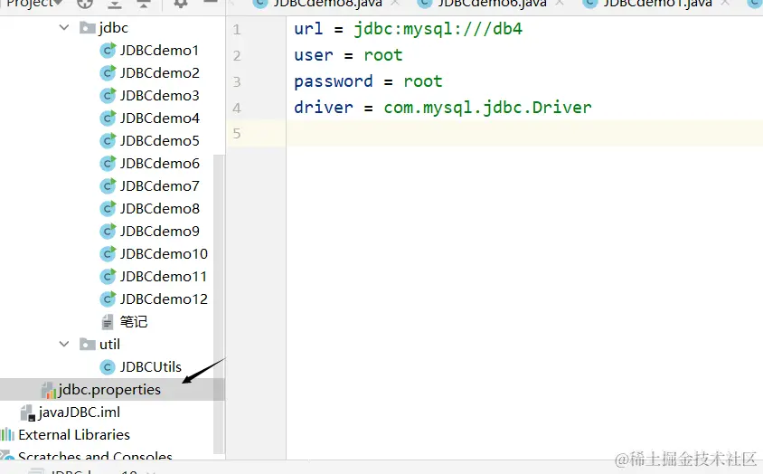763x474 pixels.
Task: Select JDBCdemo8 in the project tree
Action: 160,208
